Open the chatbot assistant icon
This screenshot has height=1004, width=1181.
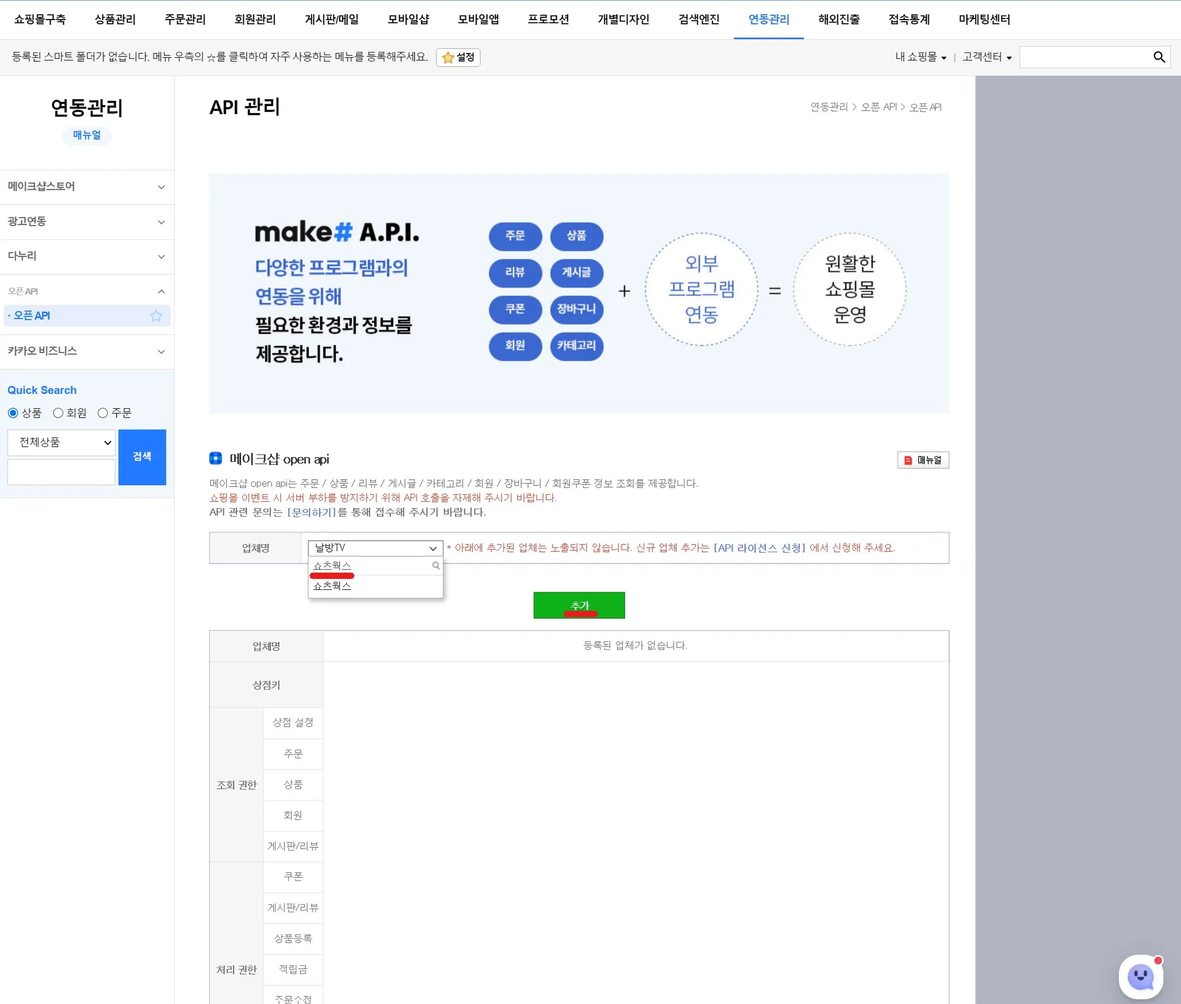click(x=1140, y=977)
